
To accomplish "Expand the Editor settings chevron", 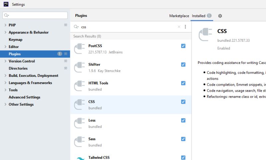I will pyautogui.click(x=5, y=47).
